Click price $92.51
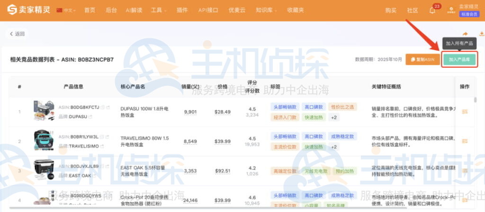 pos(223,171)
